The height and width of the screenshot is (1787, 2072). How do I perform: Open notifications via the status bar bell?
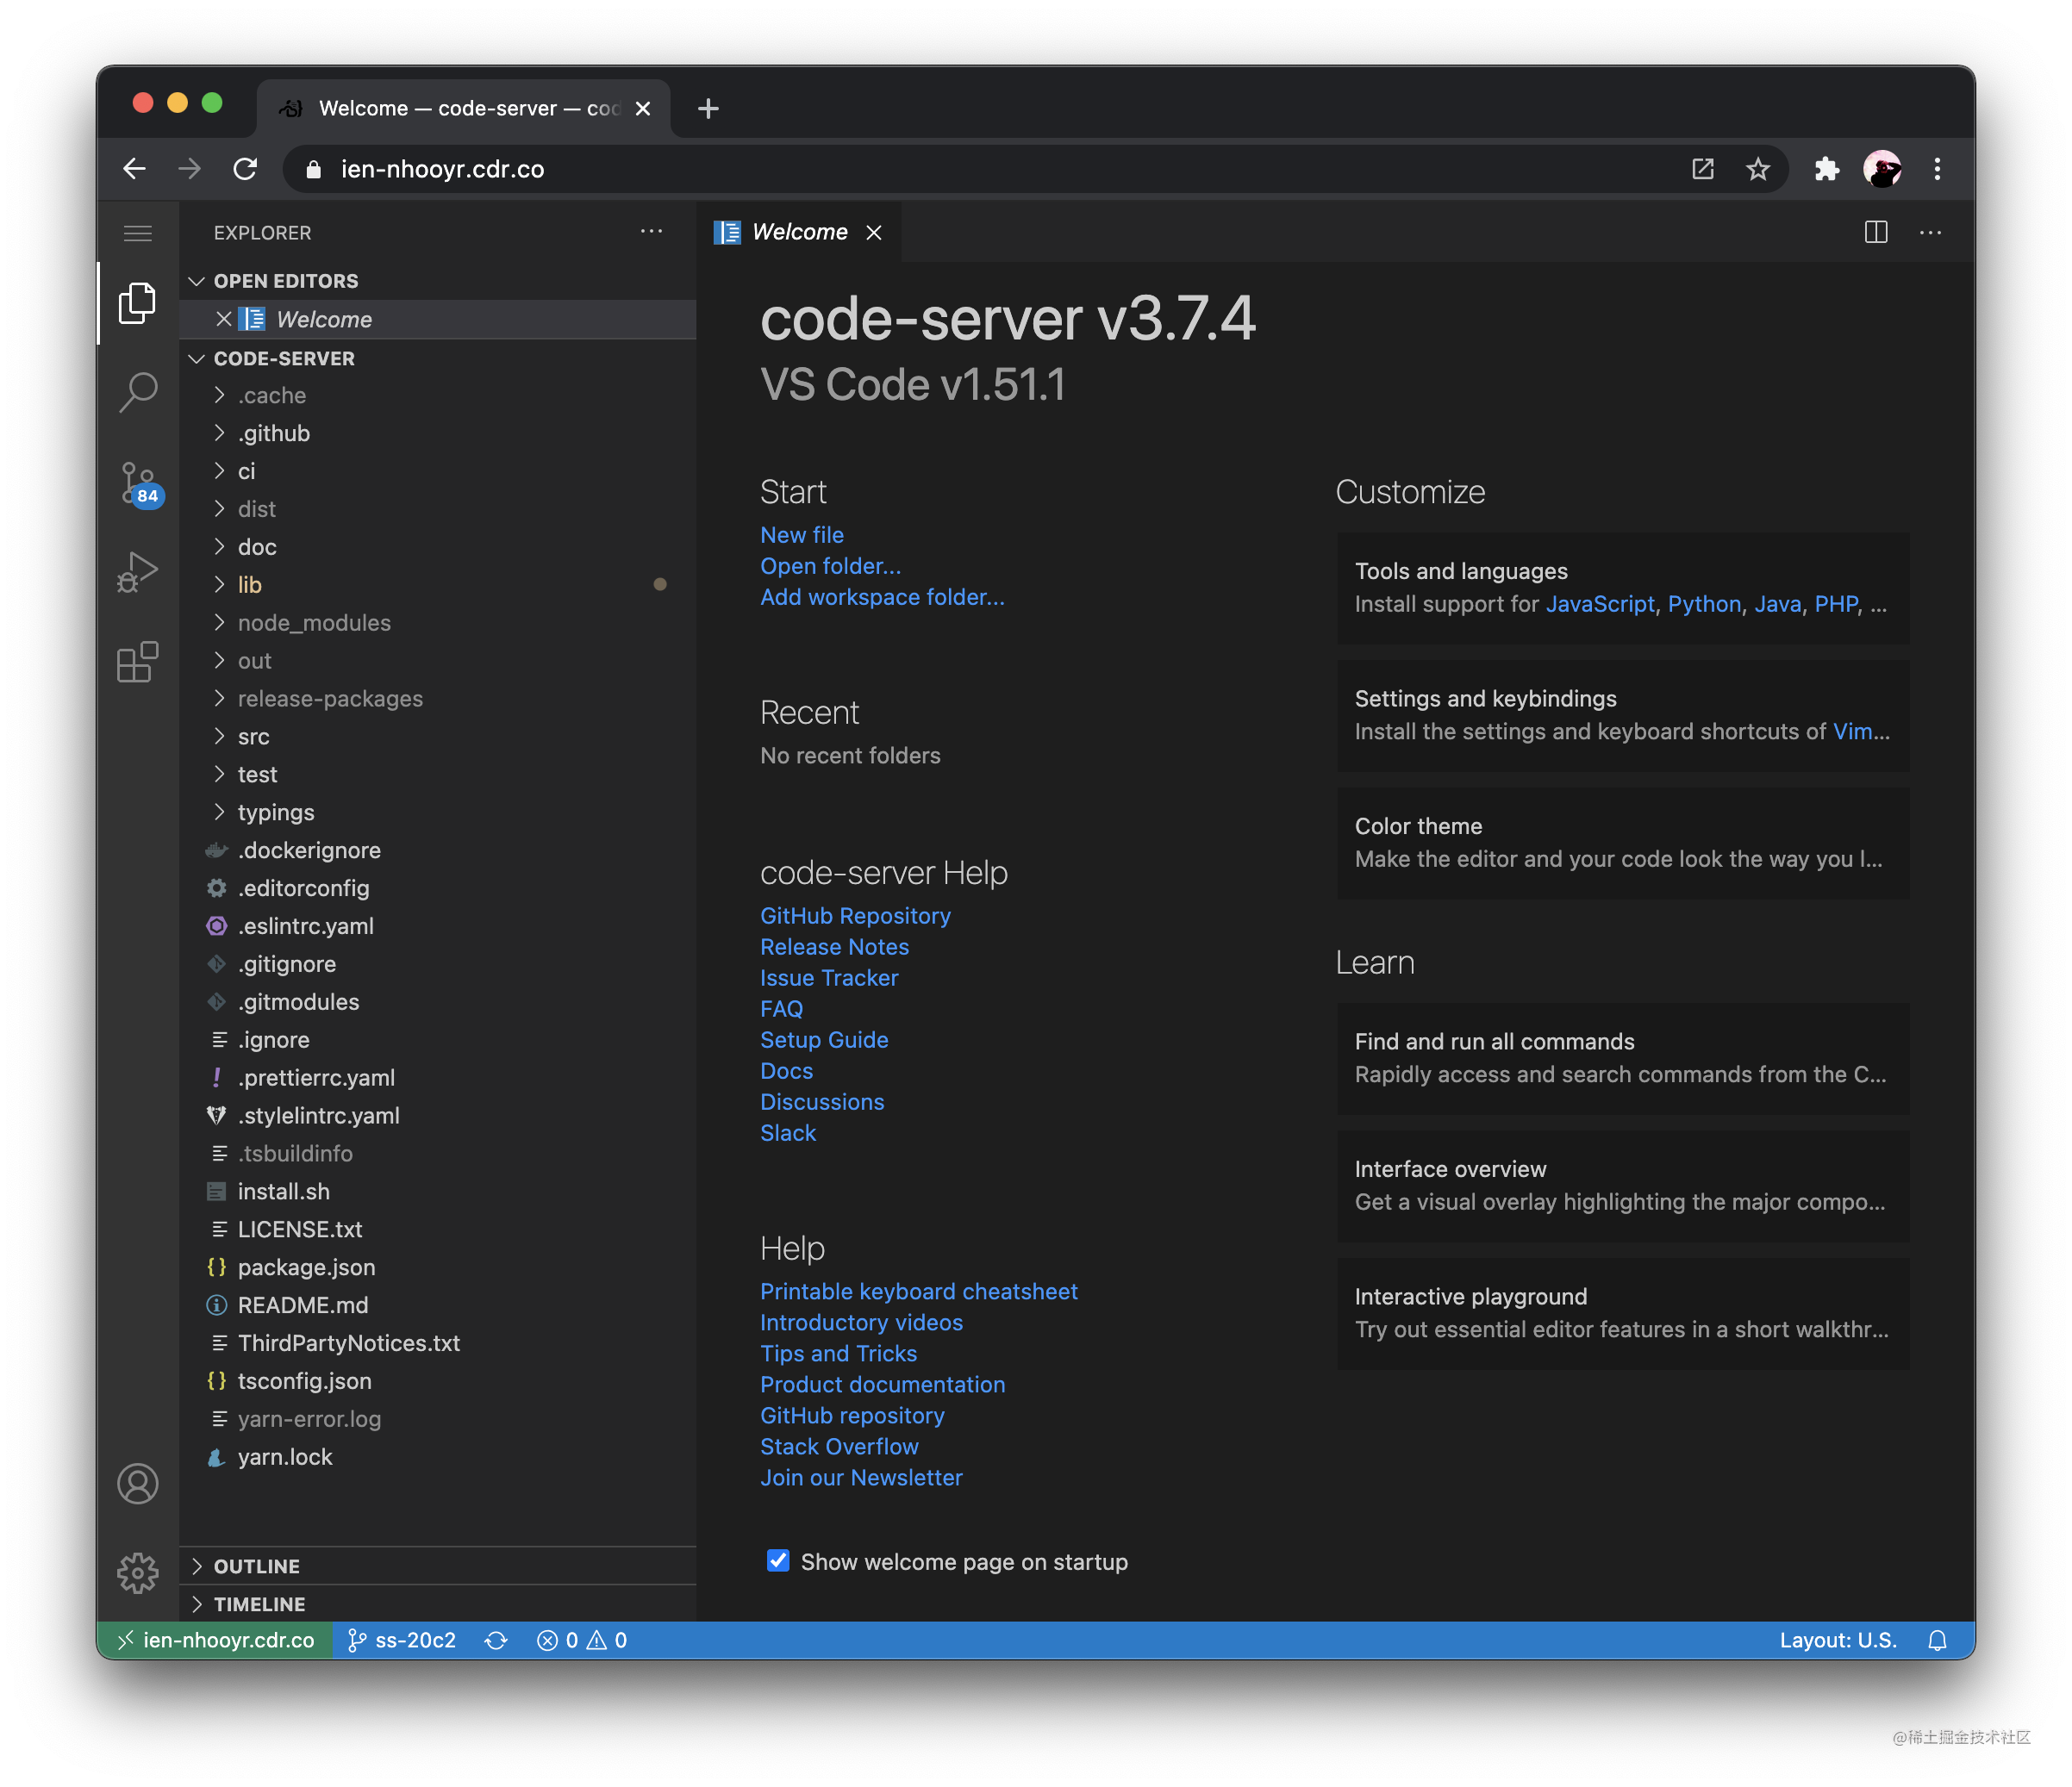tap(1938, 1640)
